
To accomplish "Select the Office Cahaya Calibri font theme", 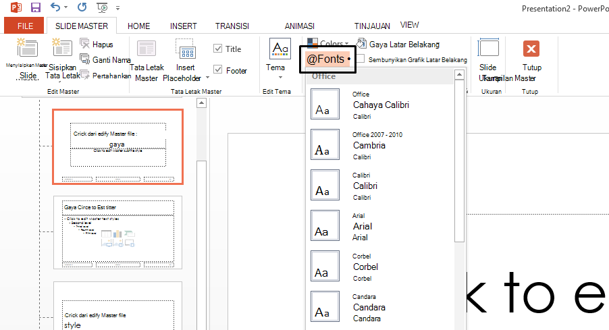I will click(x=380, y=104).
